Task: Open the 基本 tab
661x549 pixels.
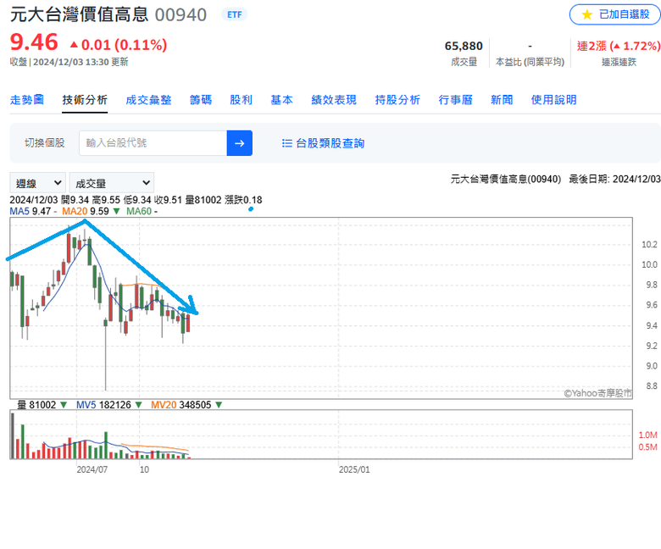Action: [x=281, y=100]
